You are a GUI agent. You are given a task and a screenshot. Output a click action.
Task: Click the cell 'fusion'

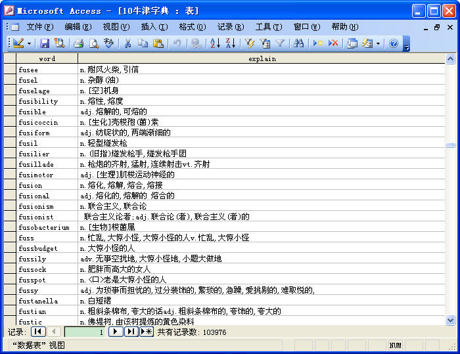tap(47, 185)
